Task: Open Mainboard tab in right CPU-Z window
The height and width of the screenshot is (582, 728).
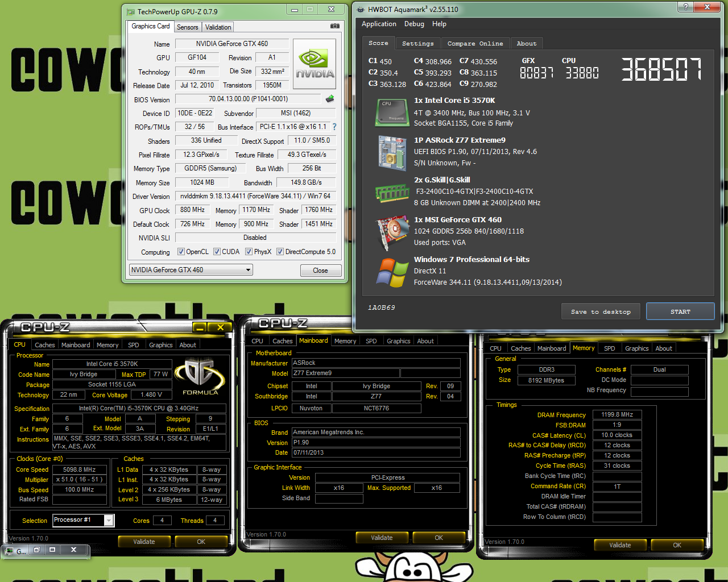Action: tap(552, 348)
